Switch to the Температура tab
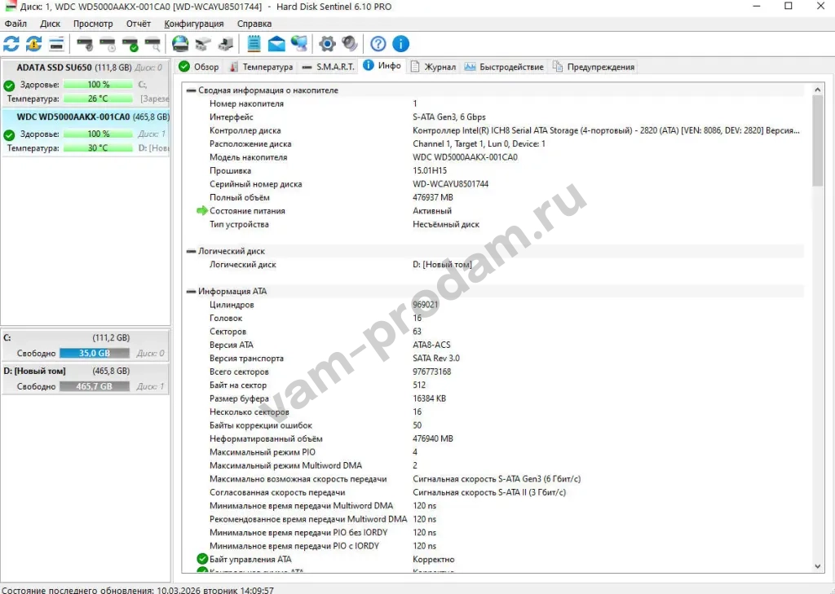 [x=261, y=67]
